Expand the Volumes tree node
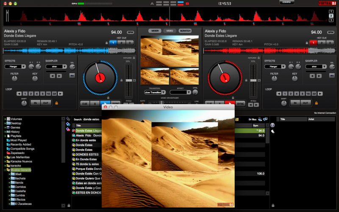339x212 pixels. pyautogui.click(x=5, y=119)
